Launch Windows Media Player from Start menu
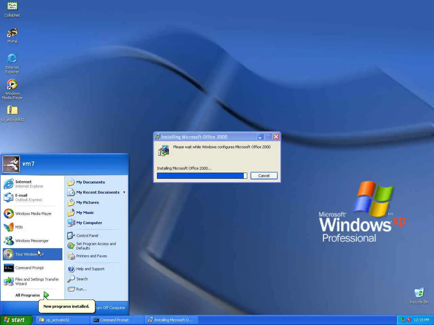 click(x=33, y=214)
